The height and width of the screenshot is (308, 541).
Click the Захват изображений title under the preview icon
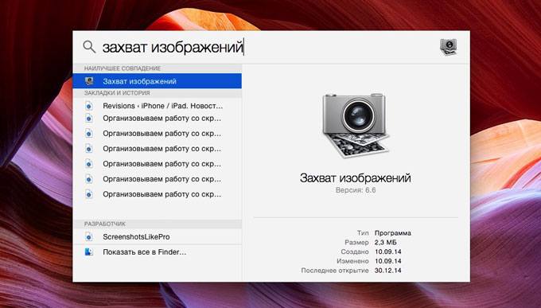(x=356, y=177)
